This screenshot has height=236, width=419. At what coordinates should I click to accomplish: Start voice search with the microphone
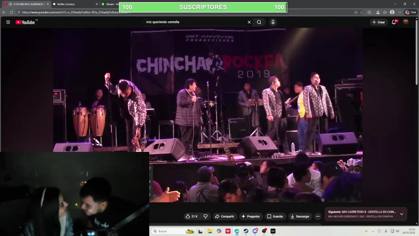(273, 22)
